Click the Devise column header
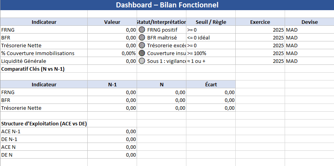 pos(309,22)
